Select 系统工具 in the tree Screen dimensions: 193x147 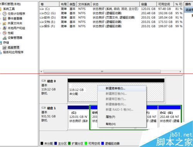9,9
